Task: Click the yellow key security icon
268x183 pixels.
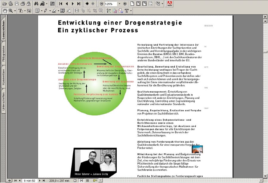Action: pos(95,180)
